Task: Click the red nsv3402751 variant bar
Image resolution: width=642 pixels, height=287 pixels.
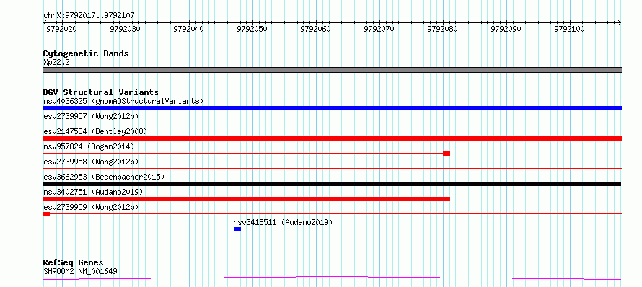Action: (x=246, y=199)
